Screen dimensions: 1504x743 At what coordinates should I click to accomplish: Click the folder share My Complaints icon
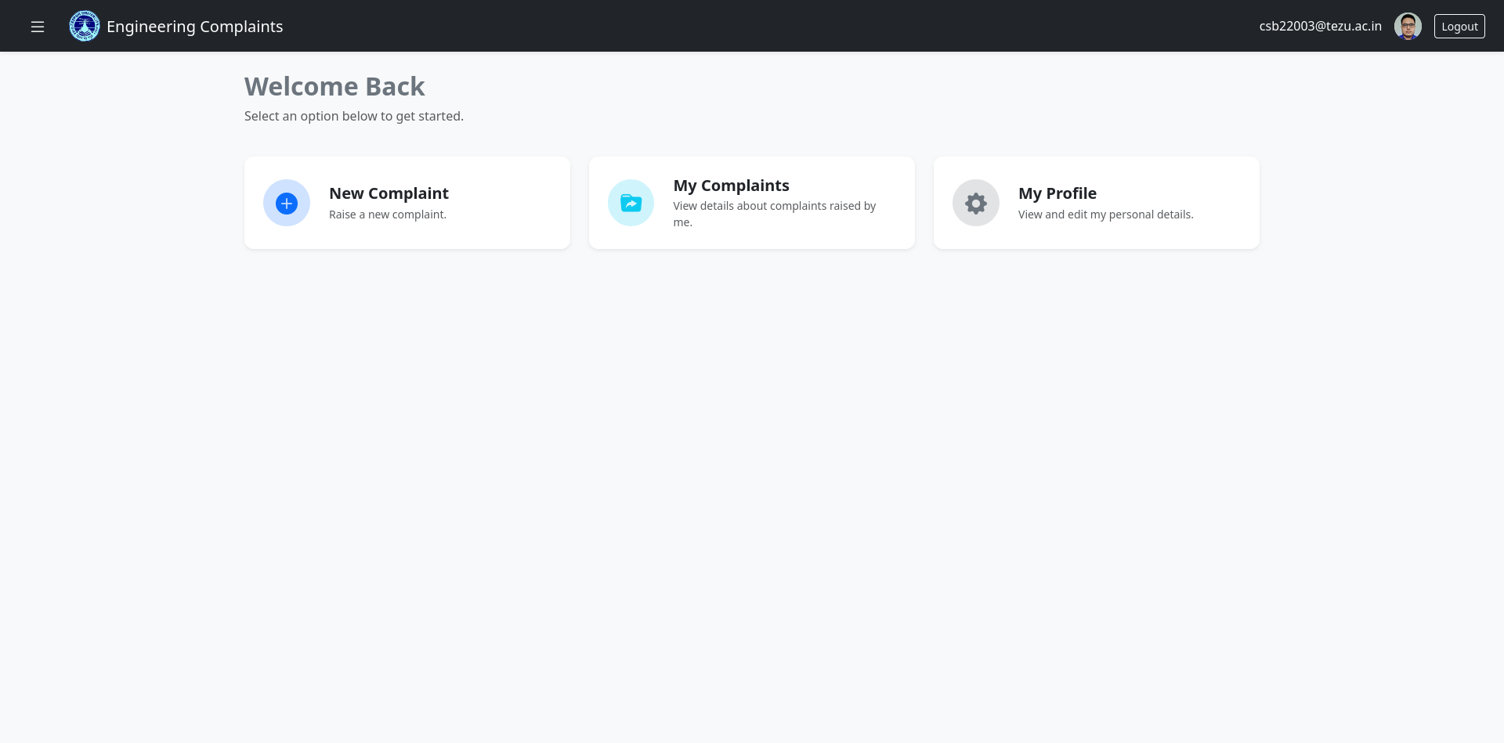[631, 204]
